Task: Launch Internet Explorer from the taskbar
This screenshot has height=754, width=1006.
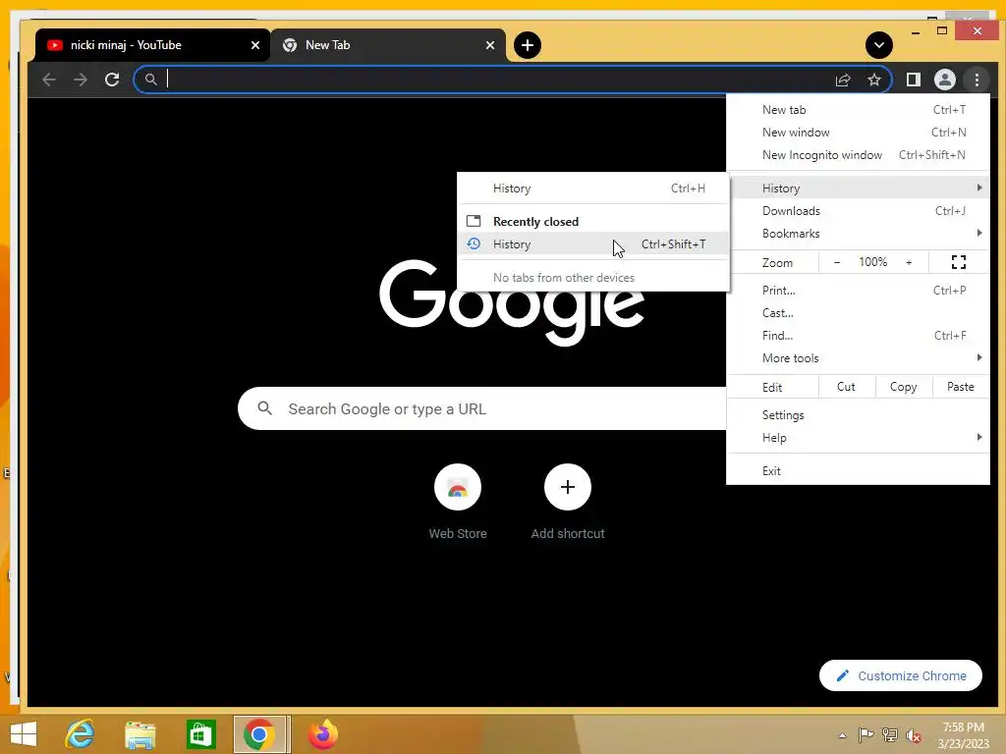Action: click(81, 734)
